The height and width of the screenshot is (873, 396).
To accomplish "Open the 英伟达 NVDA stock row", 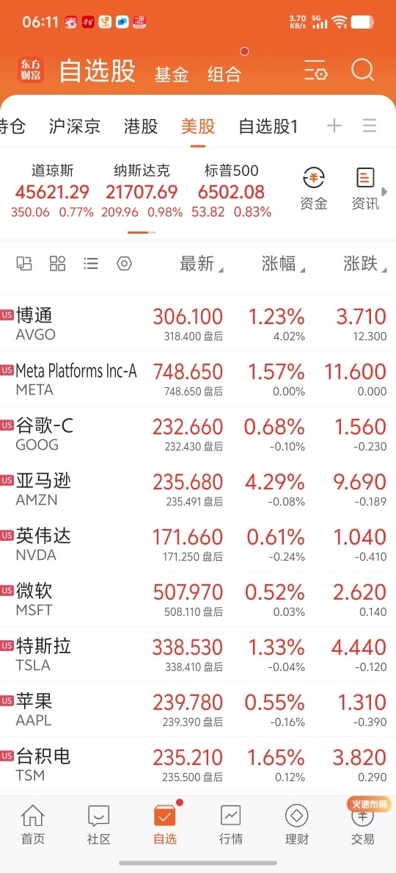I will [x=198, y=544].
